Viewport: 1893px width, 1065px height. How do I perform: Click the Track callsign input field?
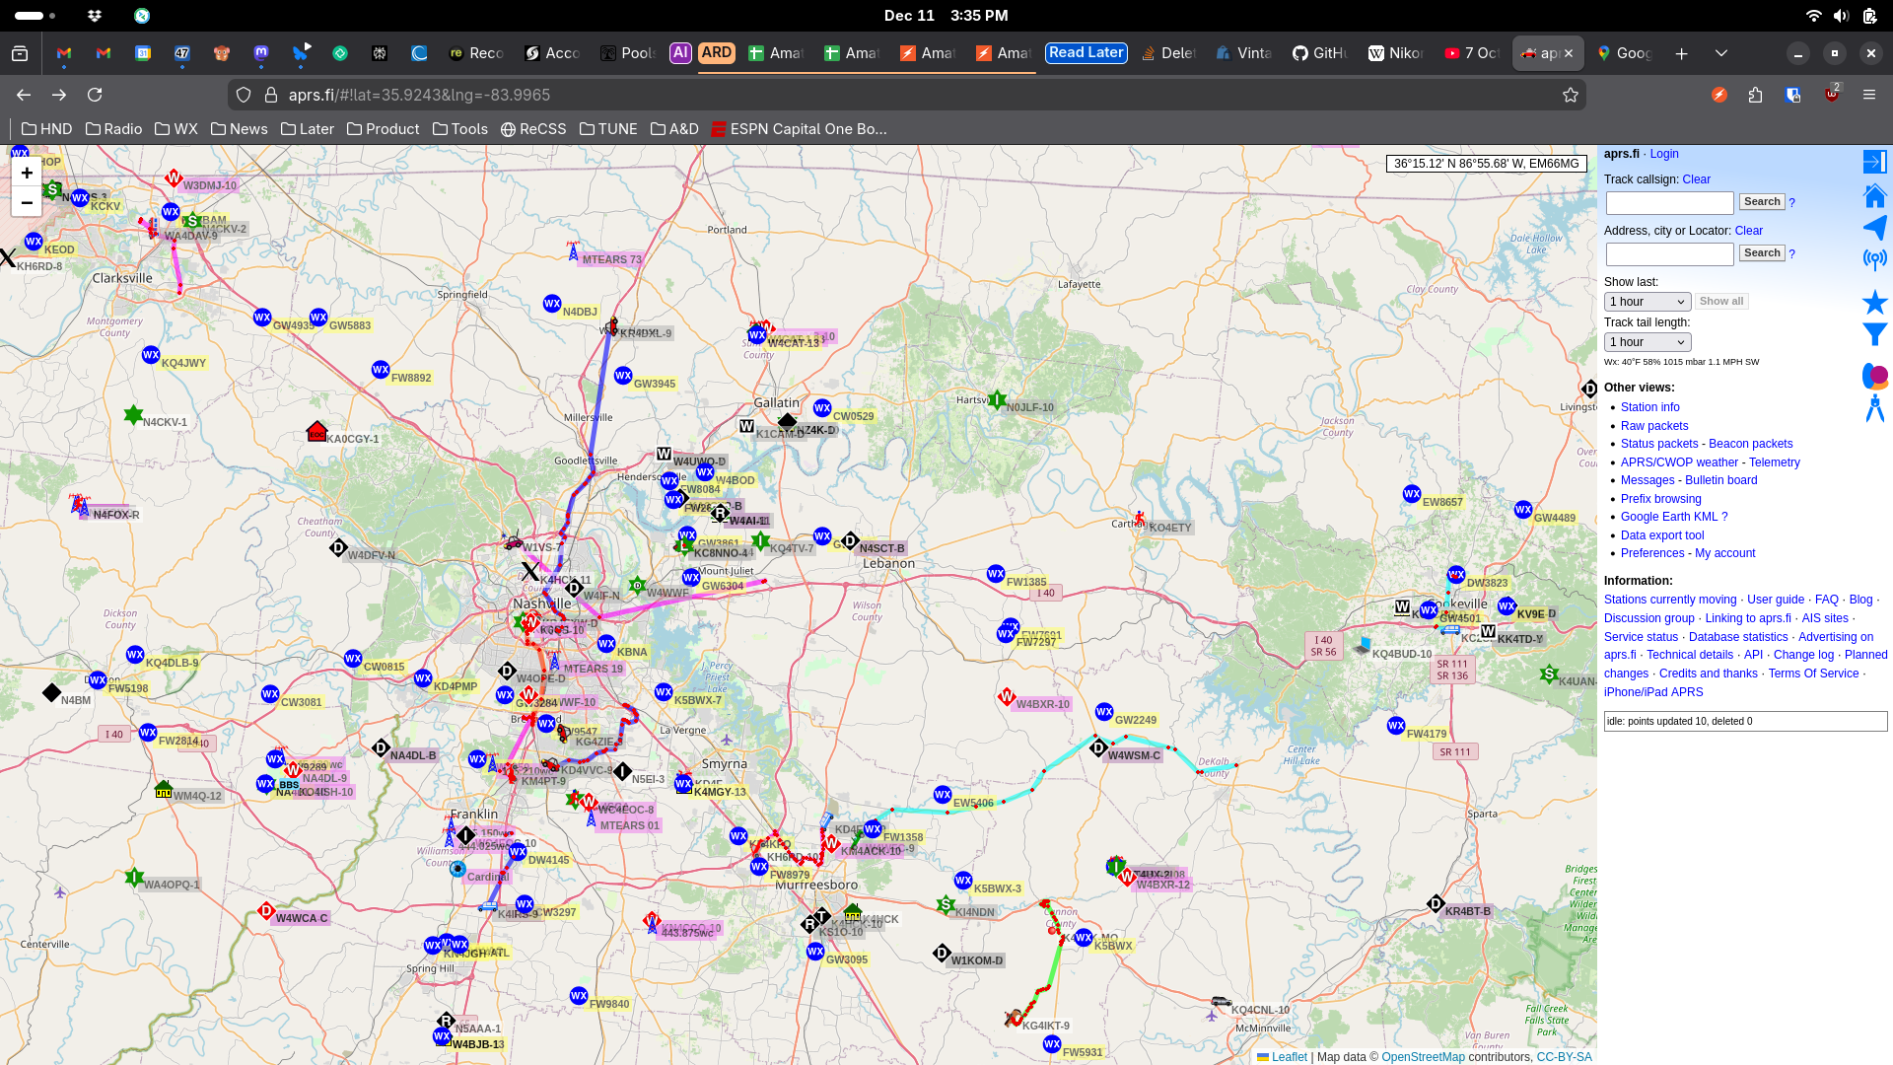coord(1669,203)
